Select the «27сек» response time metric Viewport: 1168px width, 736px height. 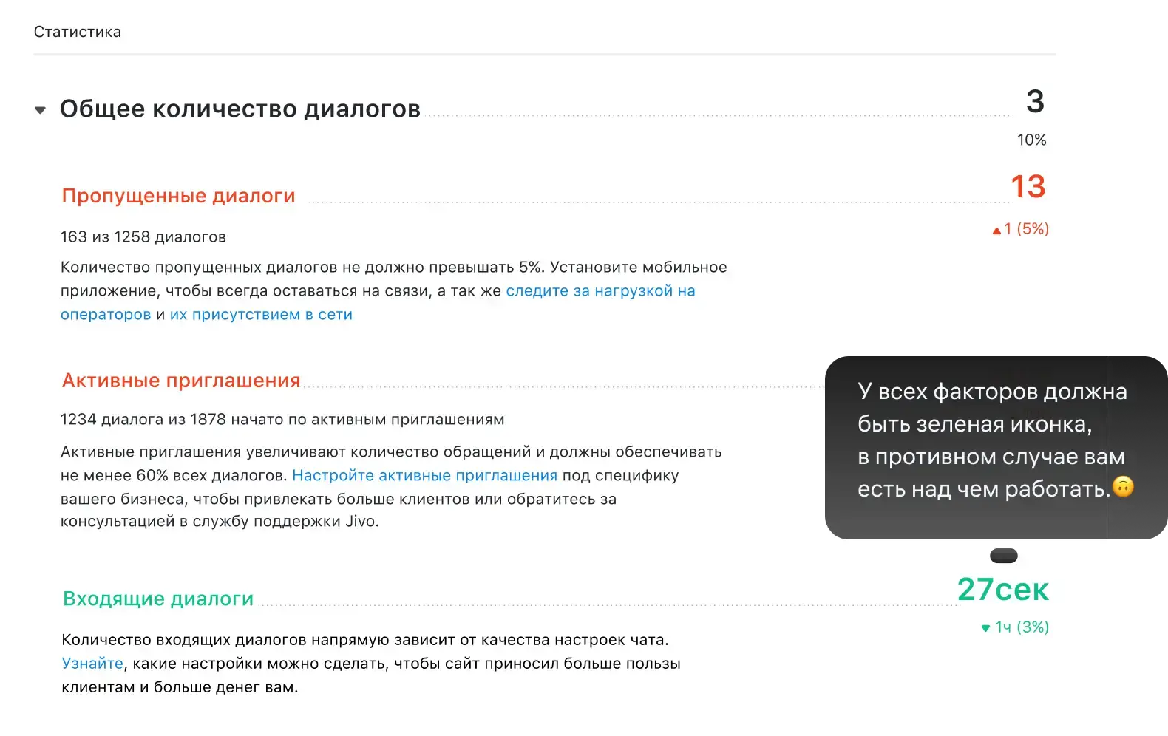(1002, 590)
